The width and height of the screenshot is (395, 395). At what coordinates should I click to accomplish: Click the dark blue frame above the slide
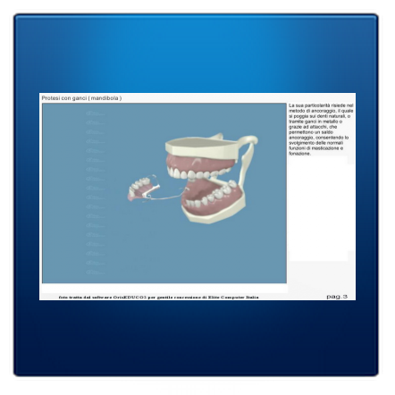(197, 54)
